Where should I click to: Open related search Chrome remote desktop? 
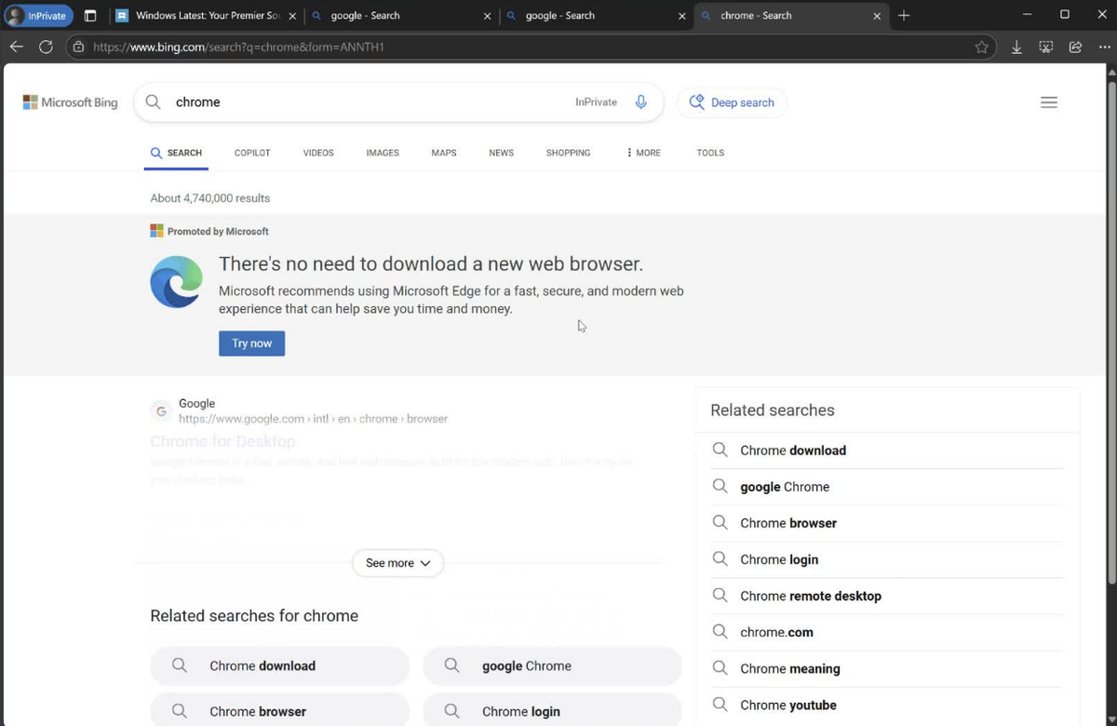point(811,596)
